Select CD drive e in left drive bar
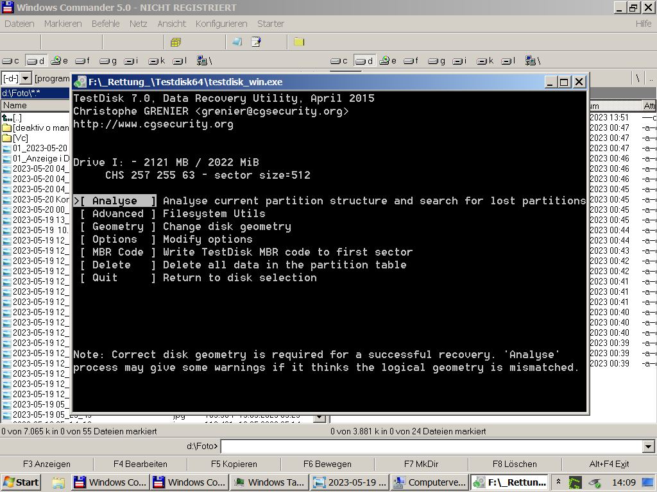Viewport: 657px width, 492px height. click(60, 61)
